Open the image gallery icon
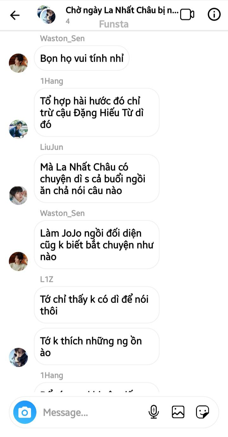 [x=178, y=412]
